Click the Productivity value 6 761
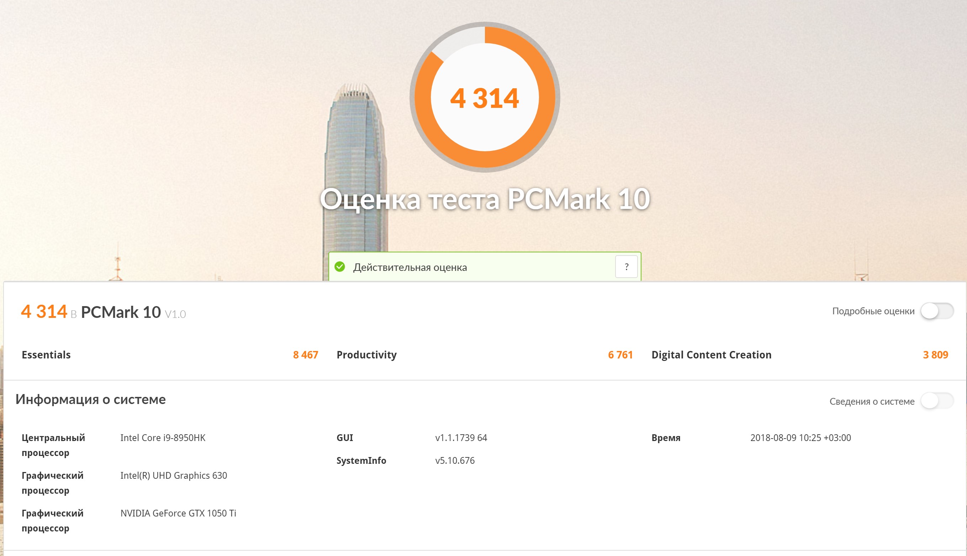The height and width of the screenshot is (556, 967). coord(620,355)
